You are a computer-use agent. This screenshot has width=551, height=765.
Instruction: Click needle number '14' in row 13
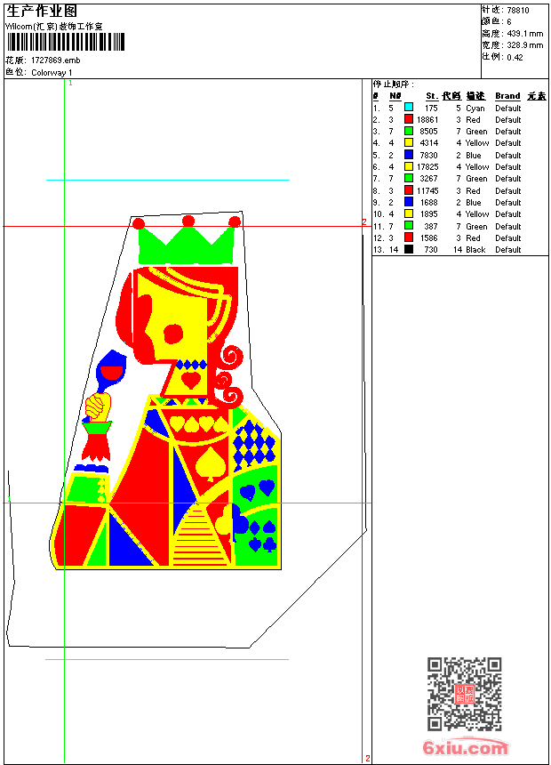pyautogui.click(x=394, y=250)
